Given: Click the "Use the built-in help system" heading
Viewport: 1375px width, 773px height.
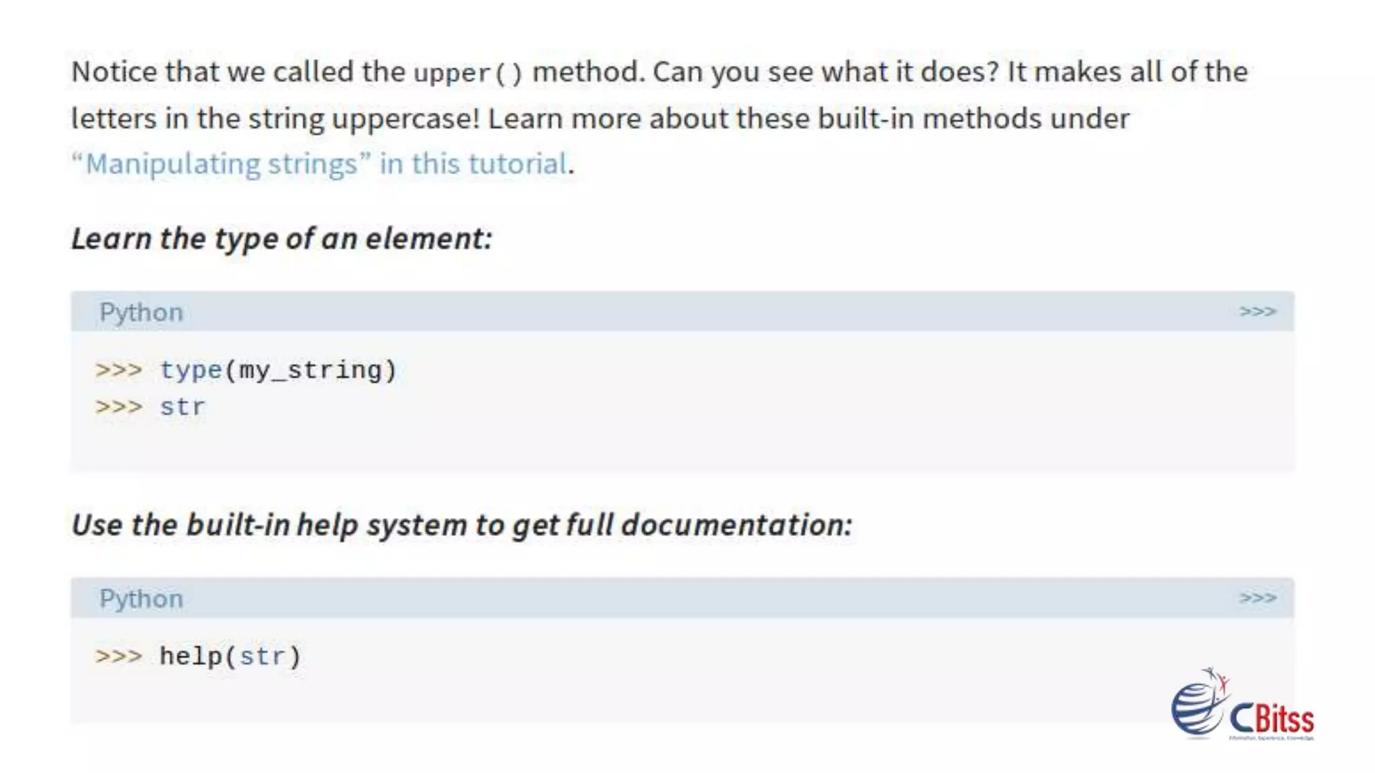Looking at the screenshot, I should pos(462,525).
